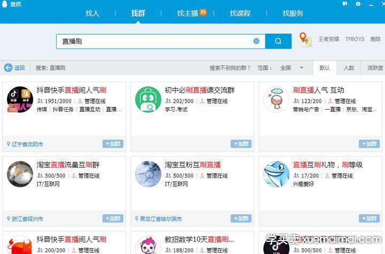The width and height of the screenshot is (385, 254).
Task: Open group title 刷直播人气 互动
Action: [x=318, y=90]
